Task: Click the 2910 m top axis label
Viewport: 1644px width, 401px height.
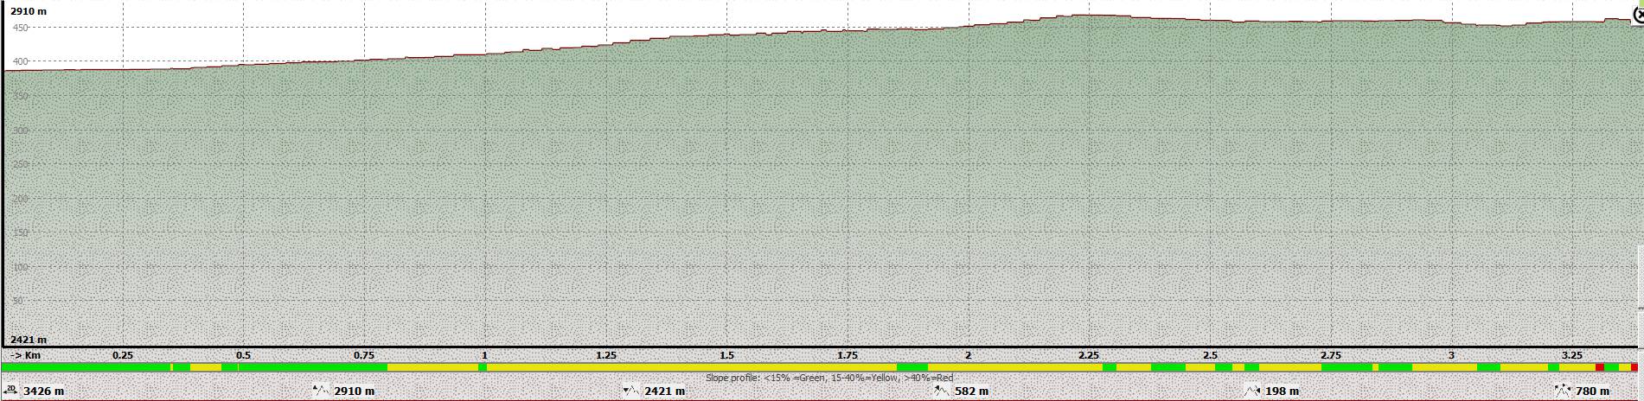Action: pos(29,11)
